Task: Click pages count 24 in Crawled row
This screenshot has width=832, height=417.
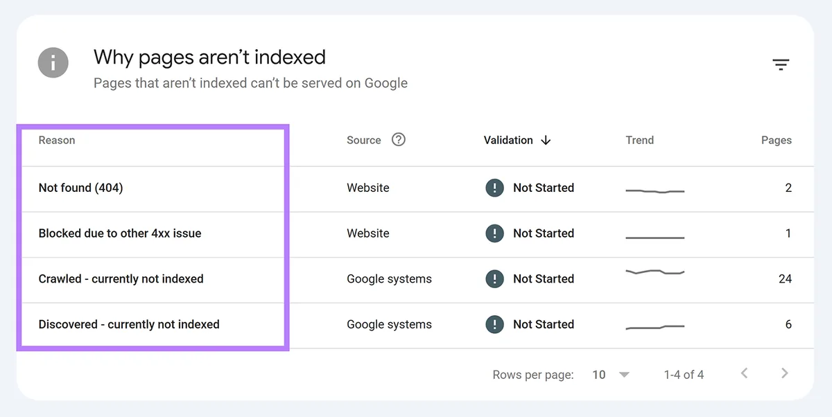Action: [785, 279]
